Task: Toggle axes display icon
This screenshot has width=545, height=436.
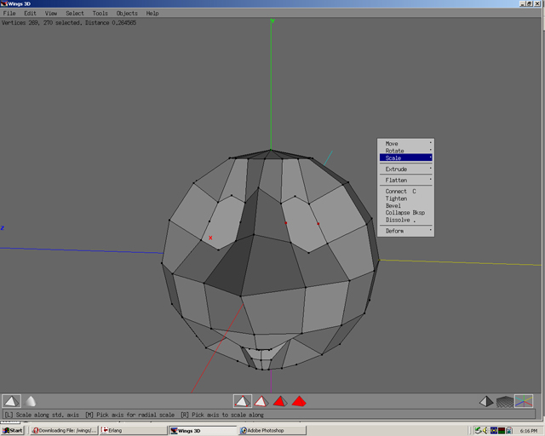Action: pyautogui.click(x=525, y=401)
